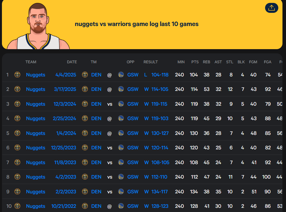Open the W 120-114 result link
The height and width of the screenshot is (212, 286).
156,147
